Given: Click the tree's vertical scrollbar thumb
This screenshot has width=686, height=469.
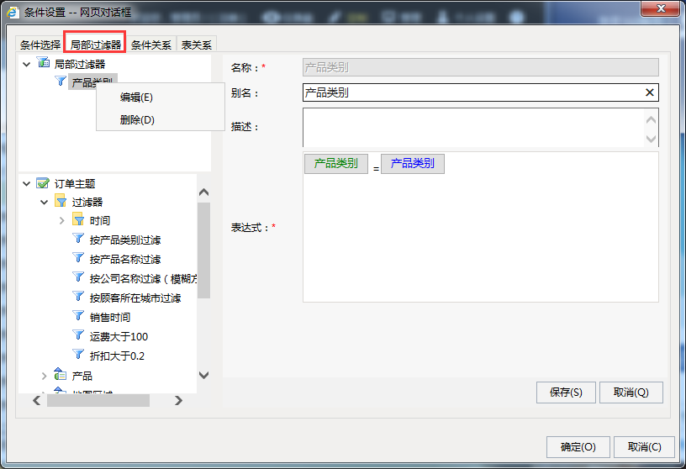Looking at the screenshot, I should click(204, 250).
